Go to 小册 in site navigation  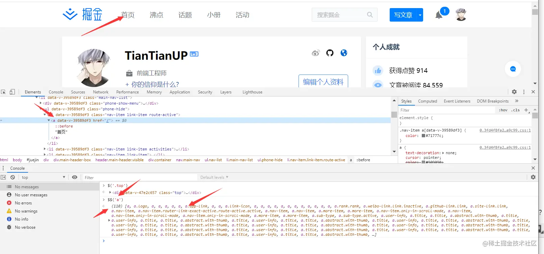point(214,15)
